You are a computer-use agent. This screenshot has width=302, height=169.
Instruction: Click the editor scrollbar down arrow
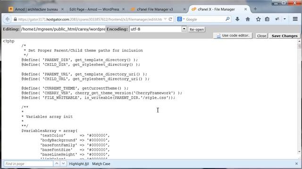(299, 152)
